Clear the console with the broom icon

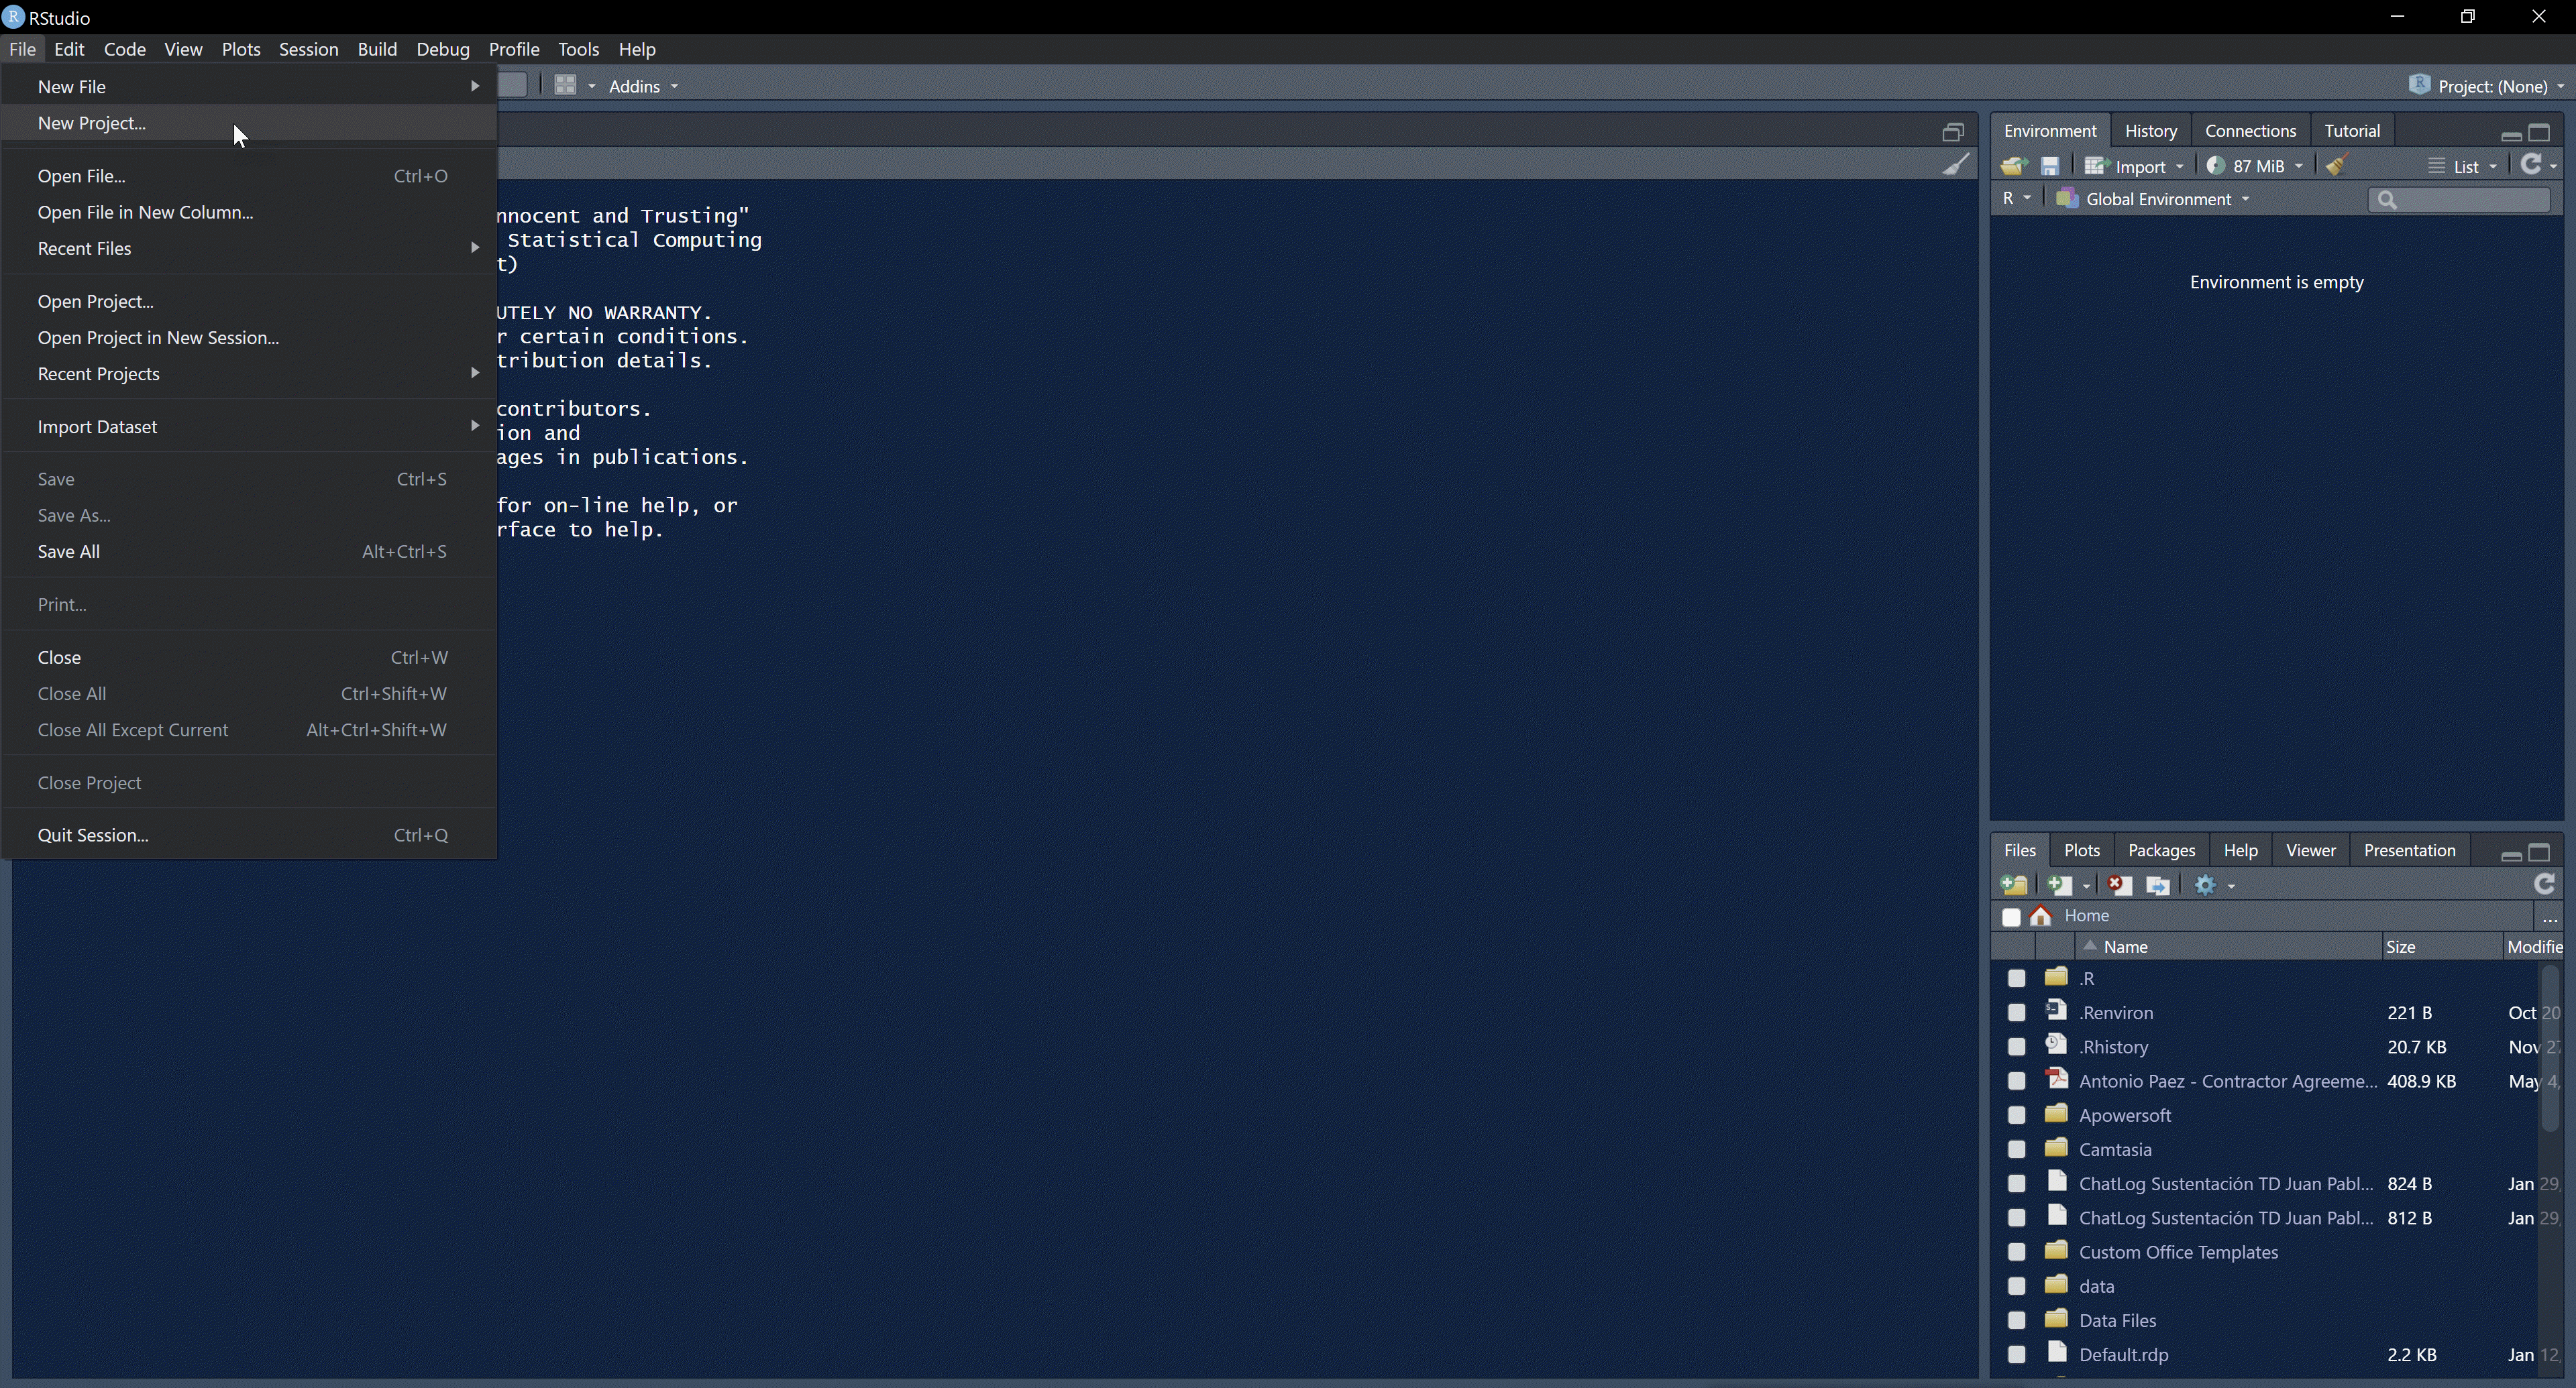(1956, 165)
